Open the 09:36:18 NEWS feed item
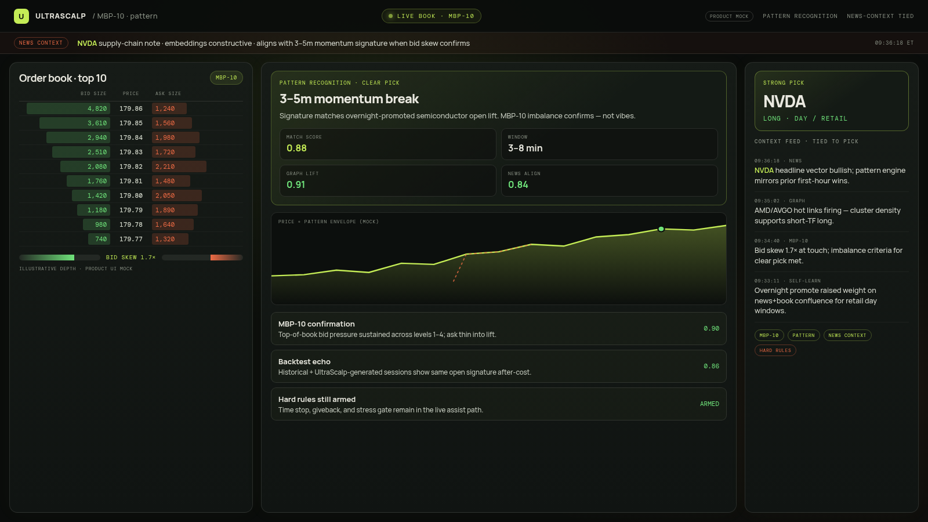Screen dimensions: 928x522 click(832, 172)
